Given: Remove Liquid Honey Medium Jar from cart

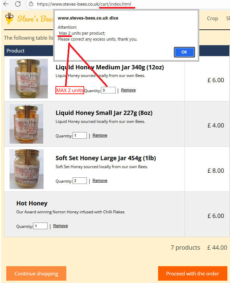Looking at the screenshot, I should (x=128, y=90).
